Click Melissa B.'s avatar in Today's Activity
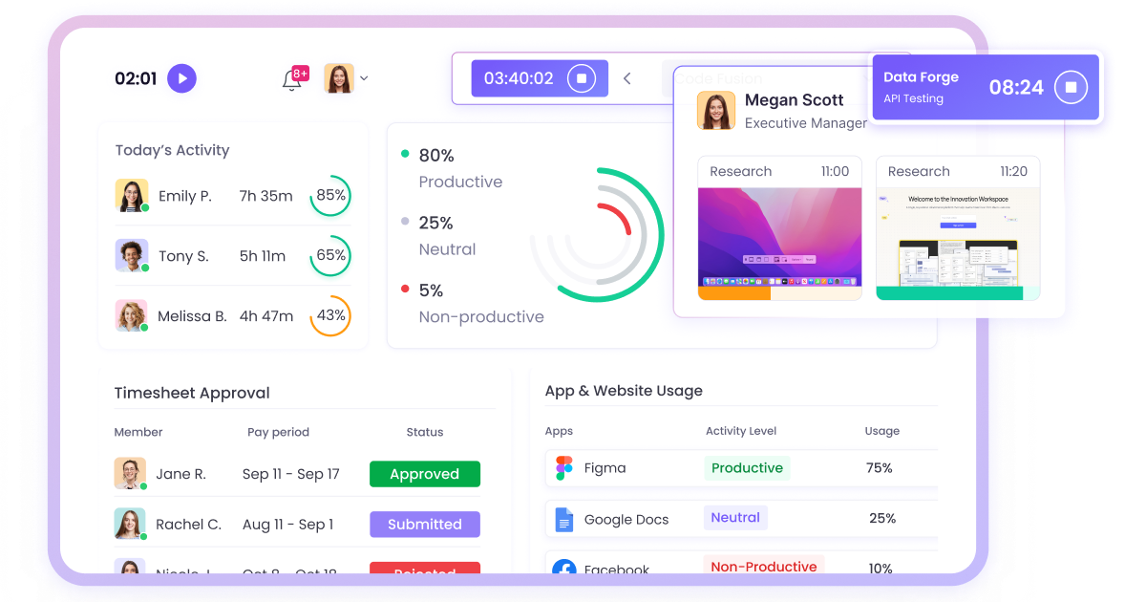This screenshot has width=1146, height=602. tap(132, 315)
